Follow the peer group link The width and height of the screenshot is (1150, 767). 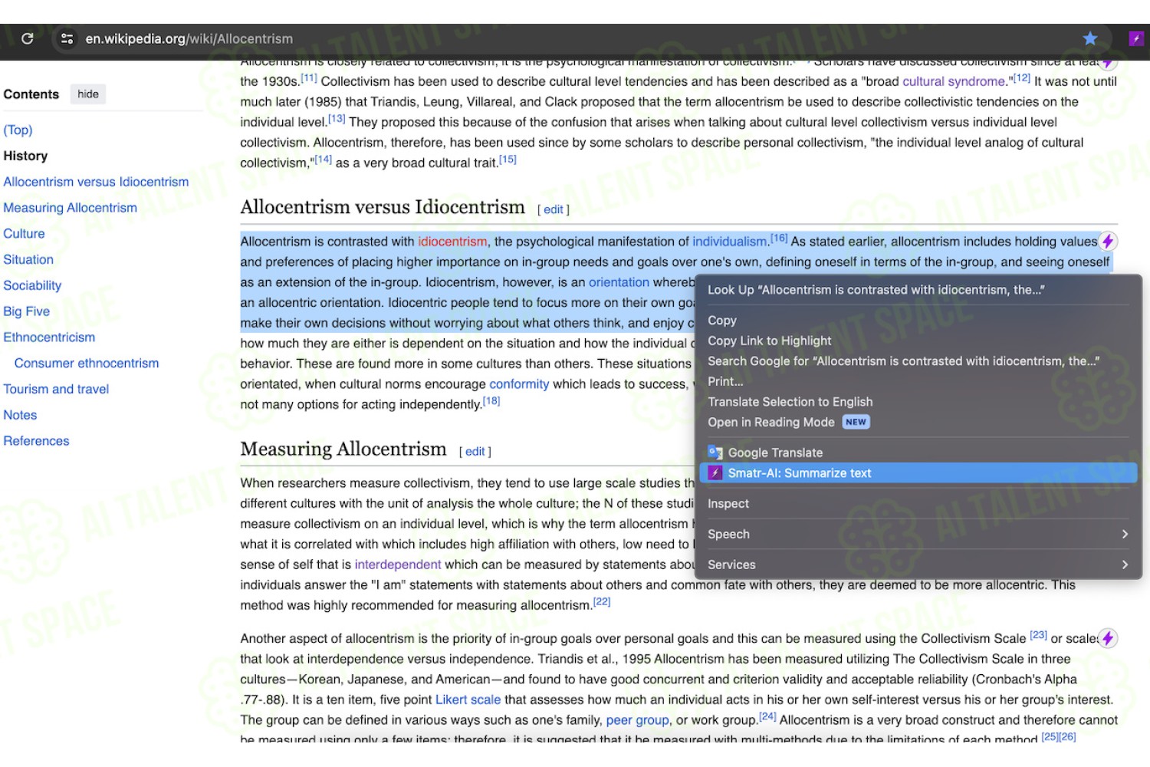point(638,720)
